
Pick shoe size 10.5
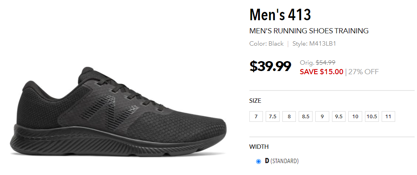click(372, 117)
